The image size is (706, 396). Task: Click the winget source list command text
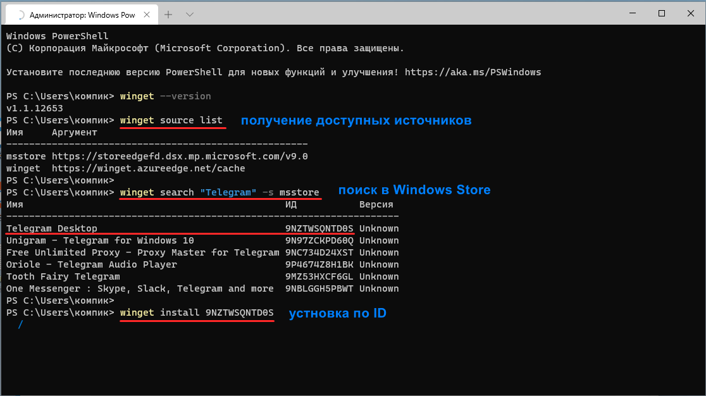171,120
